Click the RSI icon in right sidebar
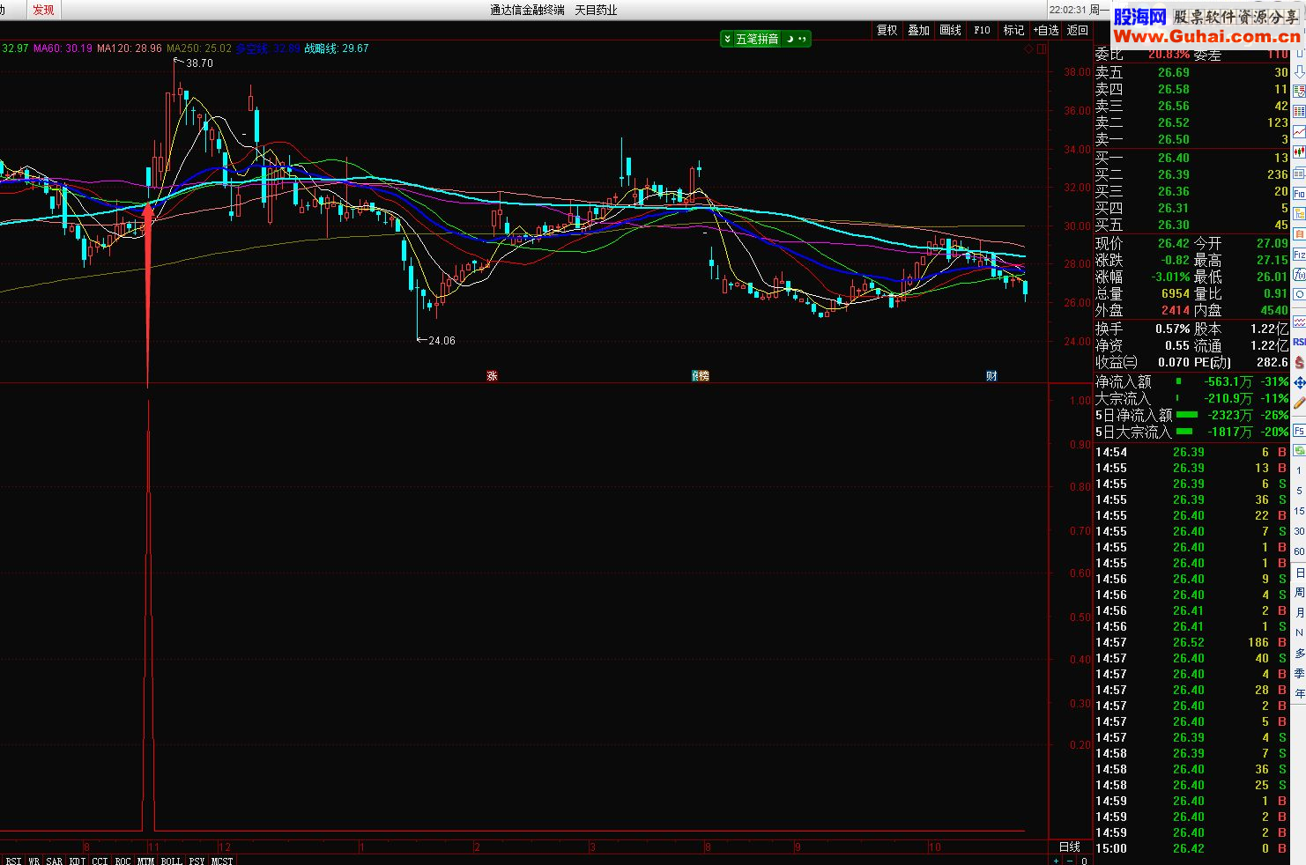Image resolution: width=1306 pixels, height=865 pixels. tap(1299, 342)
